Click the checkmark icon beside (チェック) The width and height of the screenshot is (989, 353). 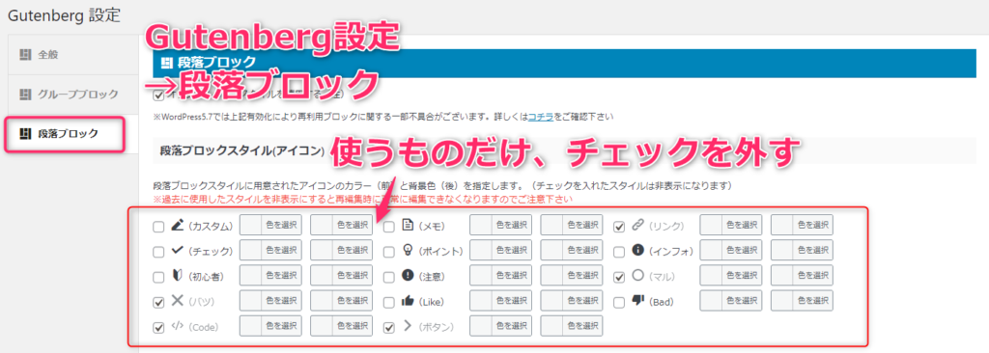178,250
